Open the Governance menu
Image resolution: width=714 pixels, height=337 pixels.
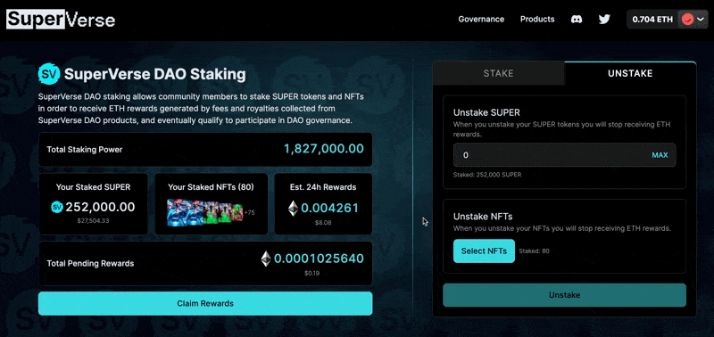tap(481, 19)
